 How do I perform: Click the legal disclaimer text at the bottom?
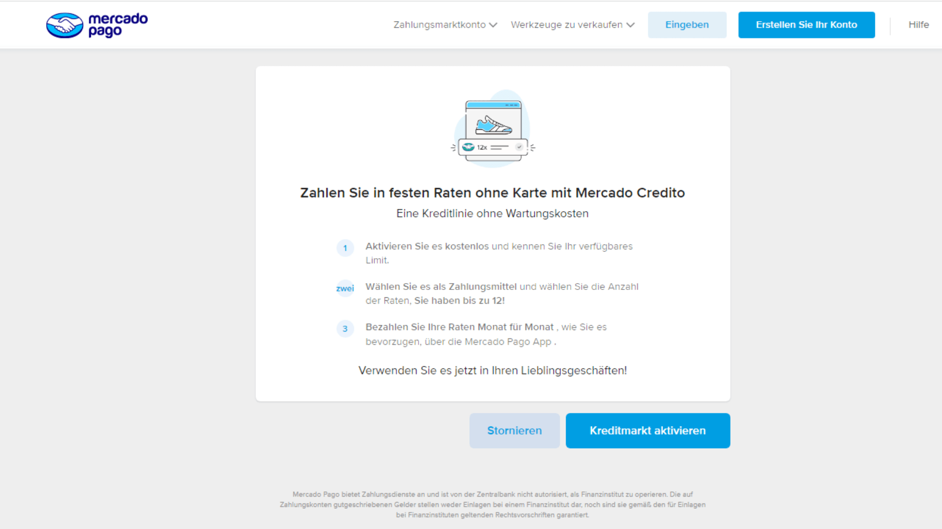coord(493,505)
